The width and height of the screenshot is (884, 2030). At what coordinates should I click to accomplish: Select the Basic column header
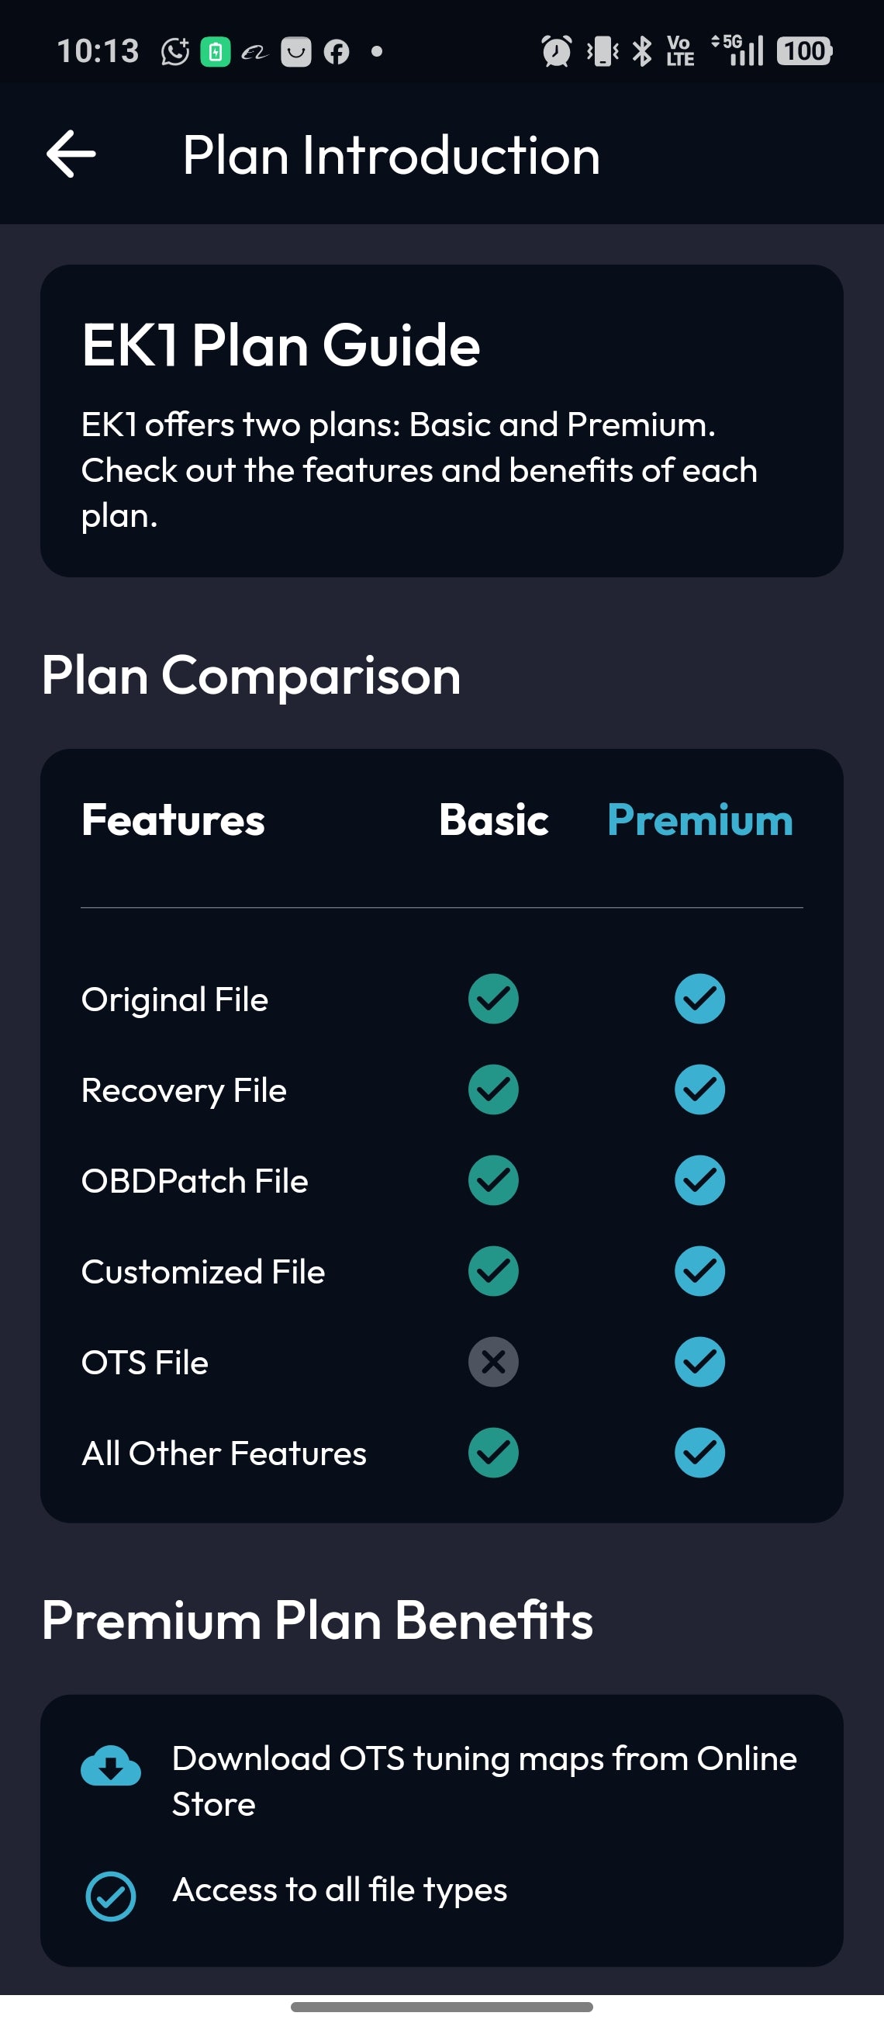click(493, 819)
